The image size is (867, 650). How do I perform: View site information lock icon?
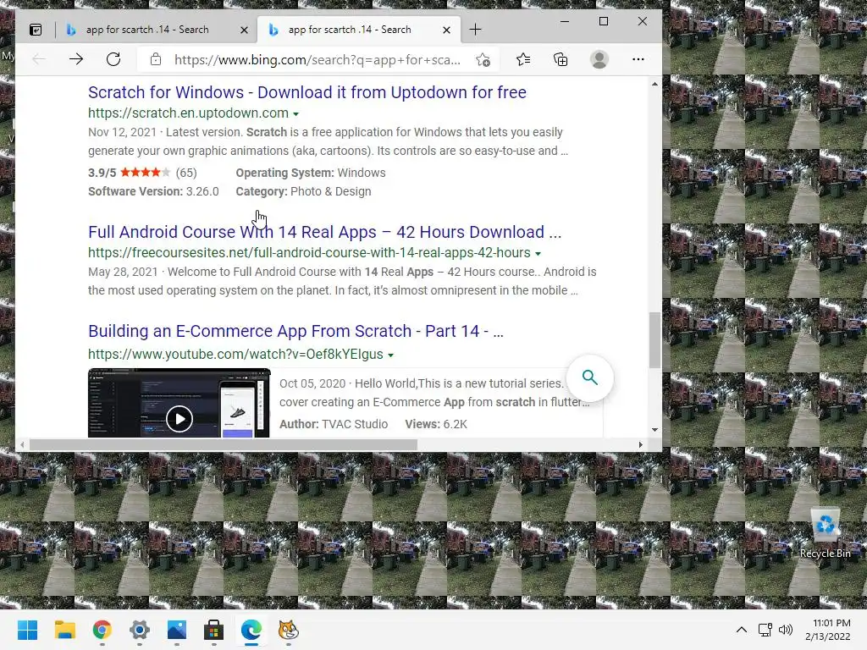(x=156, y=59)
